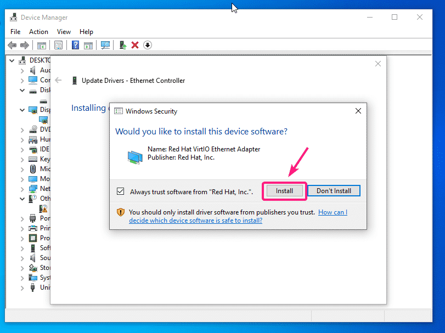Click "Would you like to install this device software?" heading
The image size is (445, 333).
[x=201, y=131]
